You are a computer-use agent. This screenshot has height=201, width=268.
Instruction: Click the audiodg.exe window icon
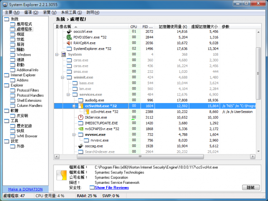(81, 100)
